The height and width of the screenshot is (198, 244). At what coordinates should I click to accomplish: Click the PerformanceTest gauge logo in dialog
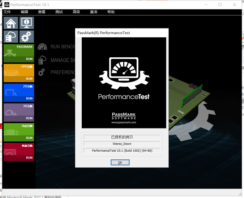124,73
